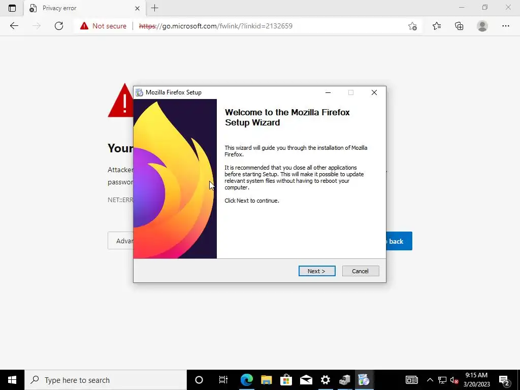Open the notification center icon
The image size is (520, 390).
coord(504,380)
